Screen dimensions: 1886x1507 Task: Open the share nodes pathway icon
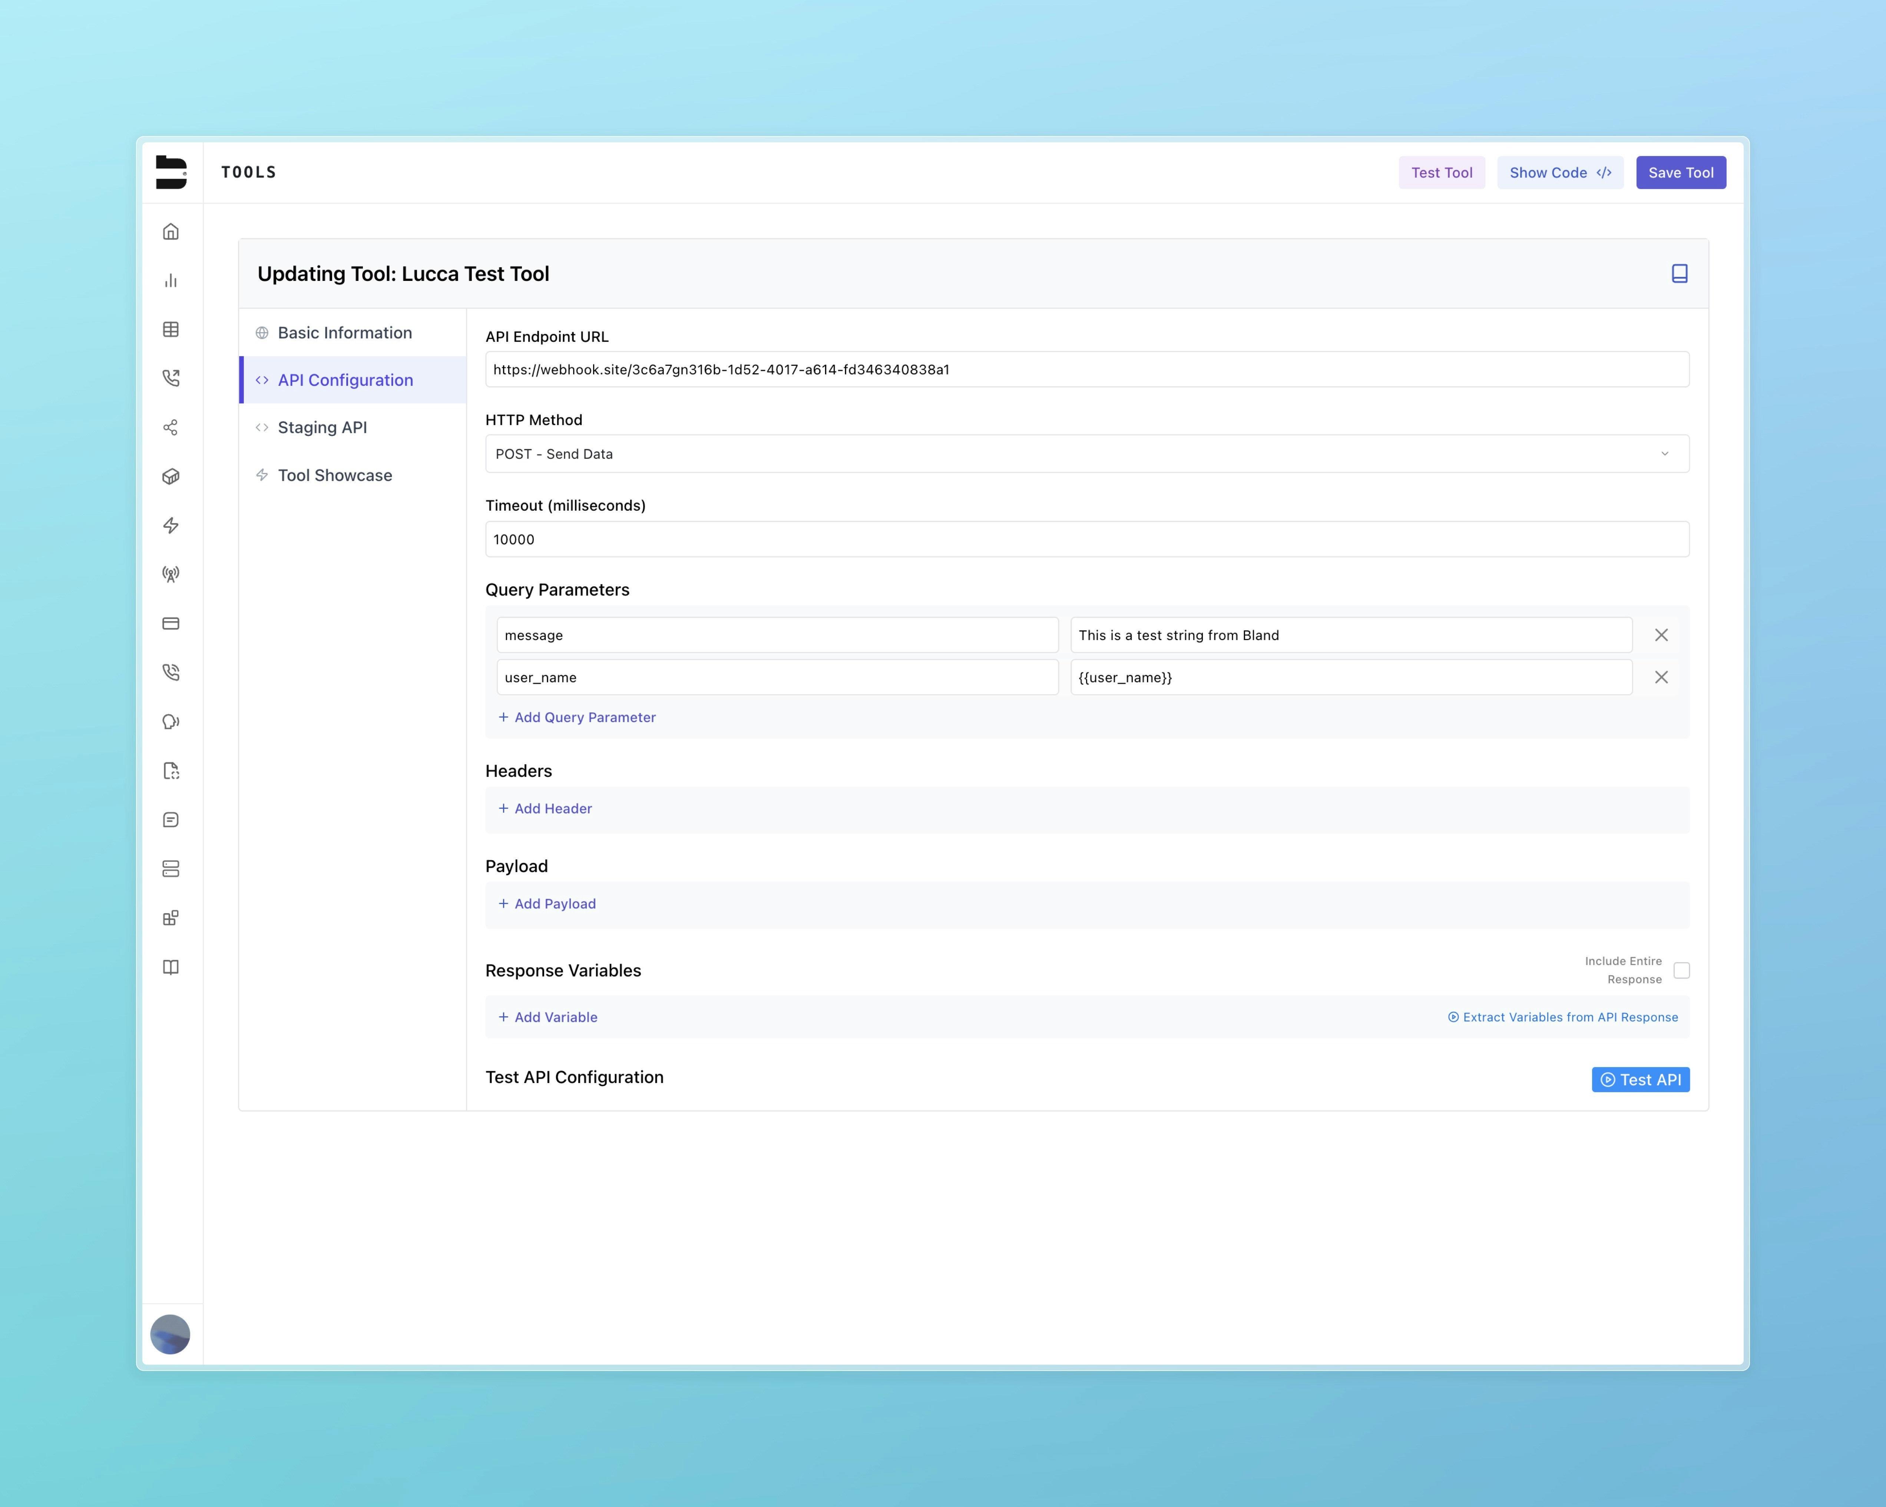[x=171, y=428]
